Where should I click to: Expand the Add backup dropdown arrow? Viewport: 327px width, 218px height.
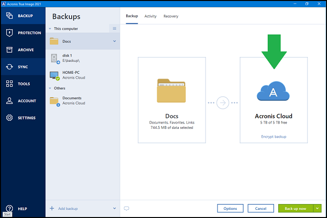pyautogui.click(x=114, y=208)
